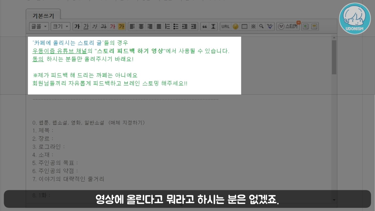Adjust line spacing icon

pyautogui.click(x=213, y=26)
